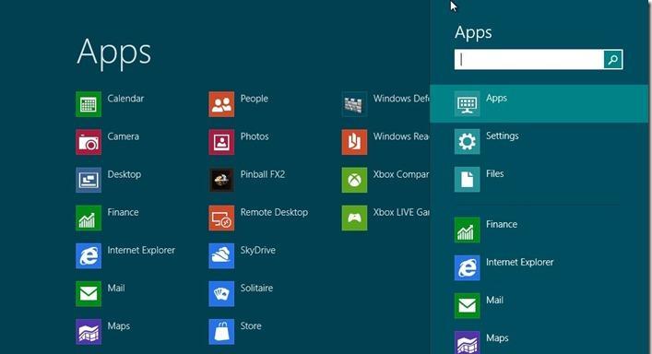Screen dimensions: 652x354
Task: Open the Windows Defender icon
Action: coord(354,104)
